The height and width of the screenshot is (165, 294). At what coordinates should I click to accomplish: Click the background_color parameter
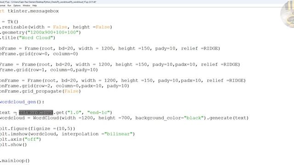pos(158,118)
